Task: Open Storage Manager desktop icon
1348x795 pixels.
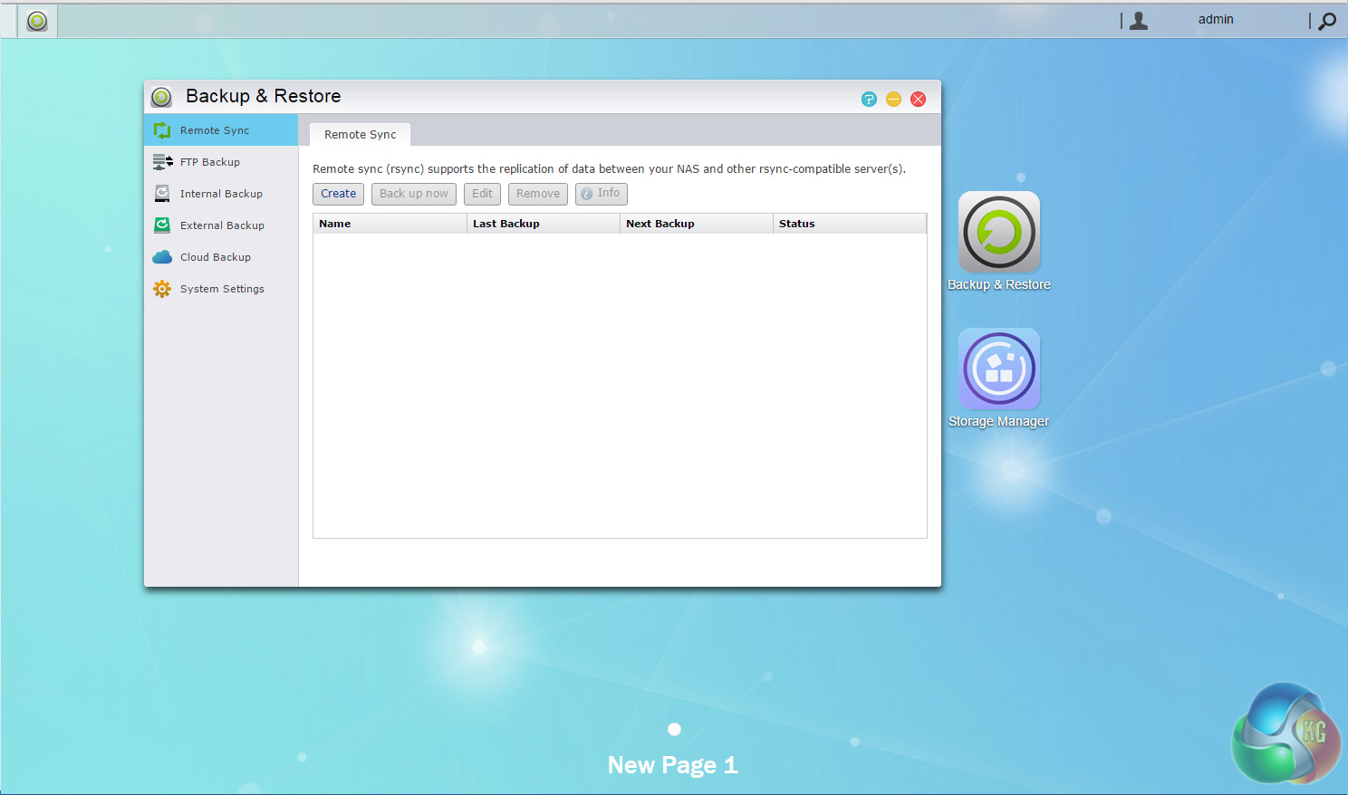Action: click(999, 369)
